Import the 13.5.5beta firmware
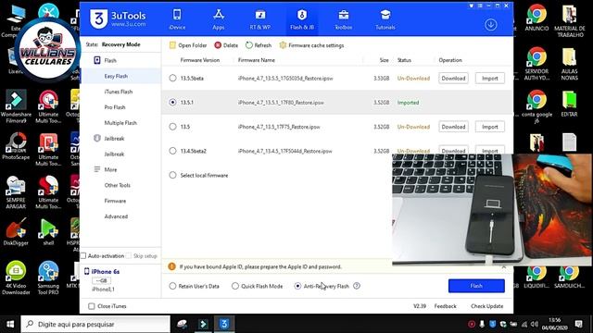This screenshot has height=333, width=593. [490, 78]
